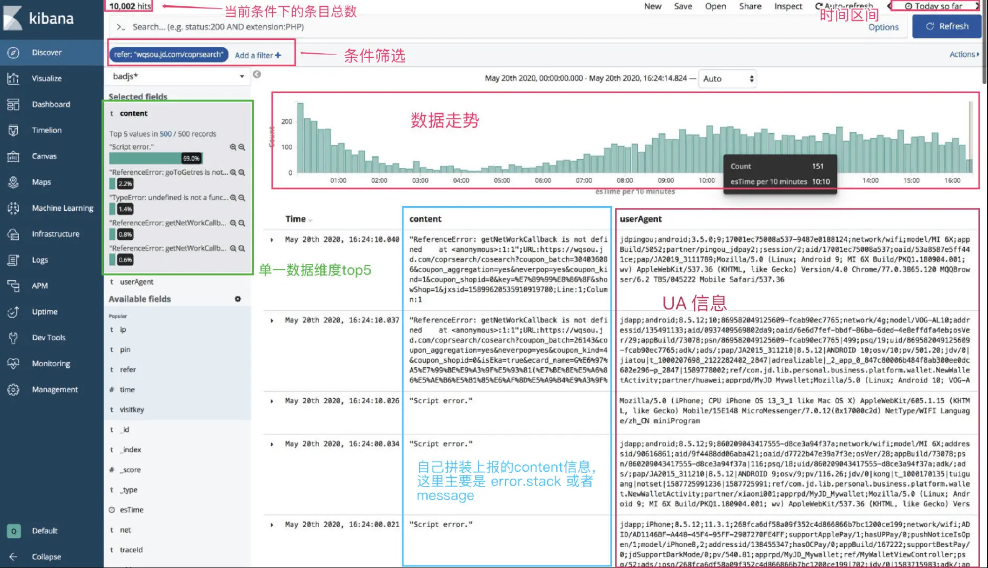Open the Visualize chart icon
The image size is (988, 568).
click(x=14, y=78)
